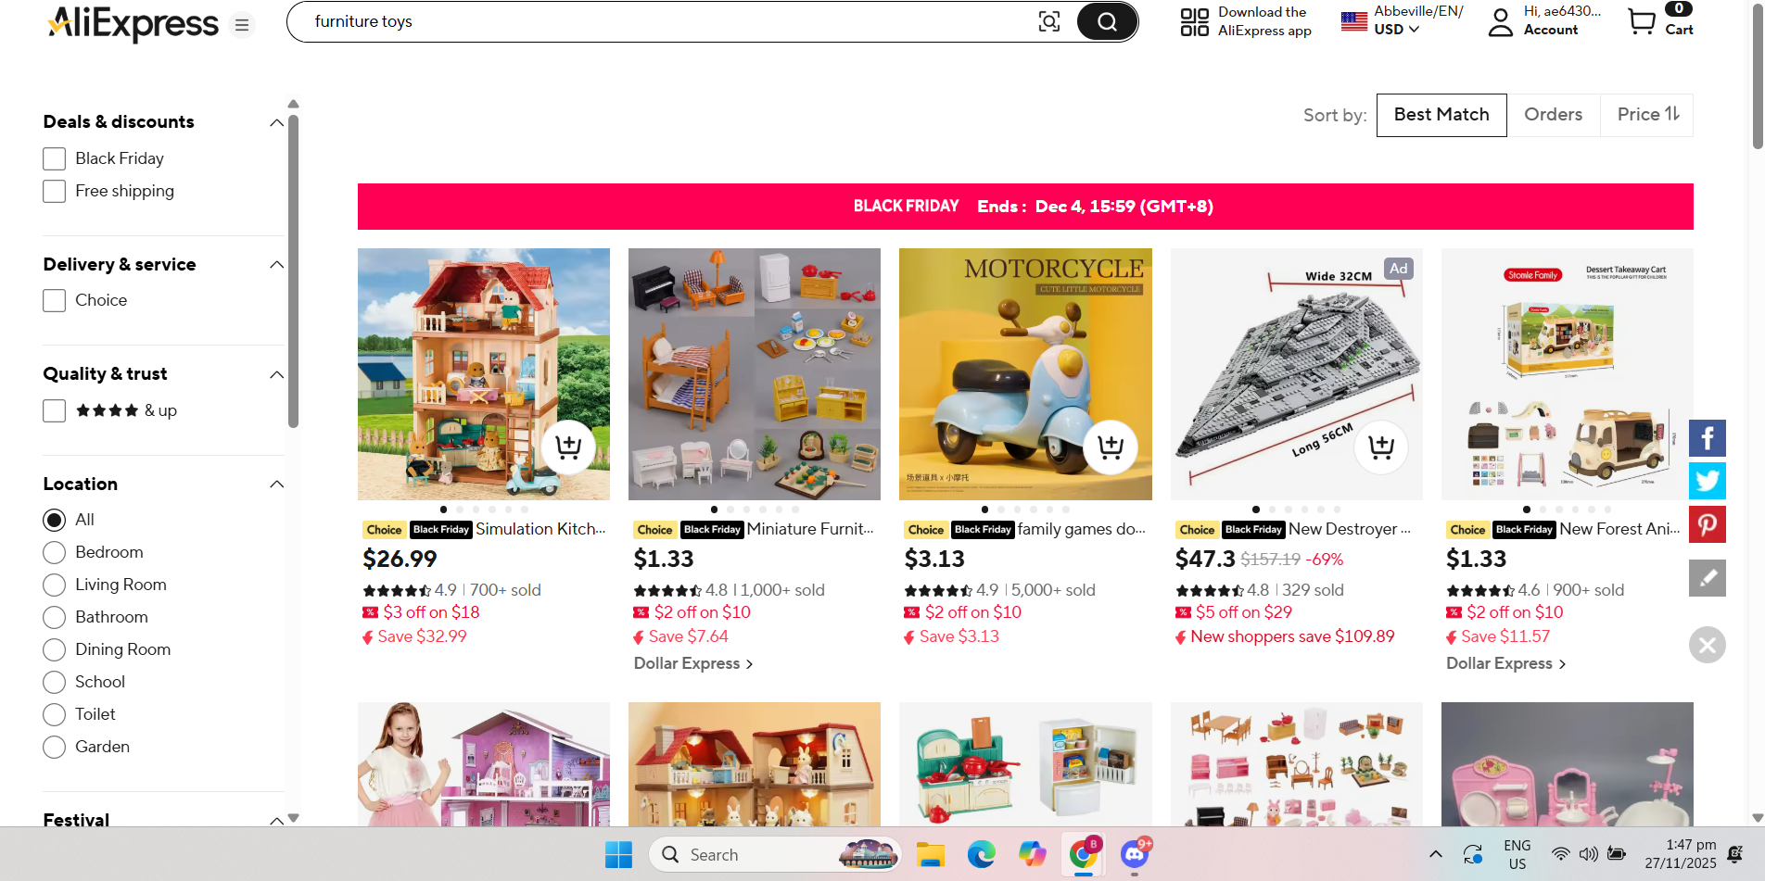Image resolution: width=1765 pixels, height=881 pixels.
Task: Click the black search magnifier button
Action: (1107, 21)
